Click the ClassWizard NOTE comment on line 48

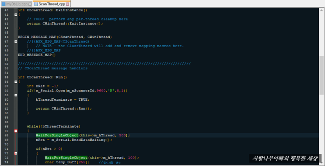tap(110, 46)
